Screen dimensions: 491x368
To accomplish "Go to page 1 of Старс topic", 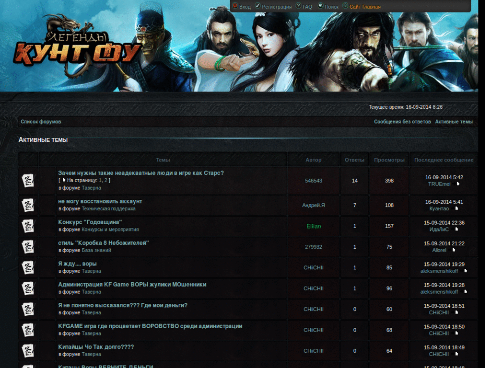I will click(100, 180).
